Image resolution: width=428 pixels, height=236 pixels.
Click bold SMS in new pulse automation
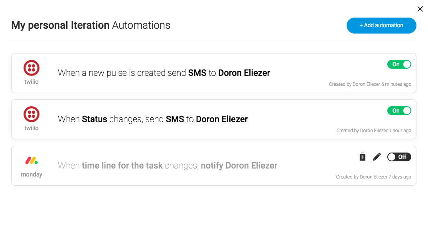pyautogui.click(x=197, y=73)
